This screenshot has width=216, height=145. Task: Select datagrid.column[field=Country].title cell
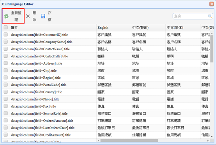pos(53,92)
